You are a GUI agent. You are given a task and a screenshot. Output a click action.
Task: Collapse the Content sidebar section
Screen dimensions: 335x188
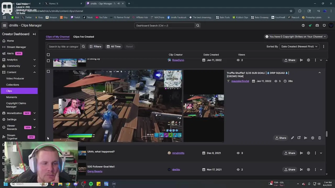pyautogui.click(x=34, y=72)
